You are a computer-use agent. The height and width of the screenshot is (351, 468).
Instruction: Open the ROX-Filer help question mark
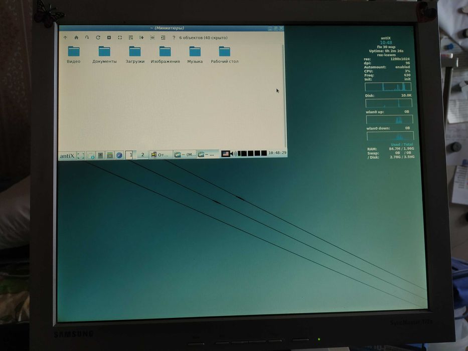174,38
